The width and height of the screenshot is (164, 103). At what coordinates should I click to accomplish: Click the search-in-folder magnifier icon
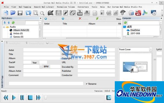28,13
